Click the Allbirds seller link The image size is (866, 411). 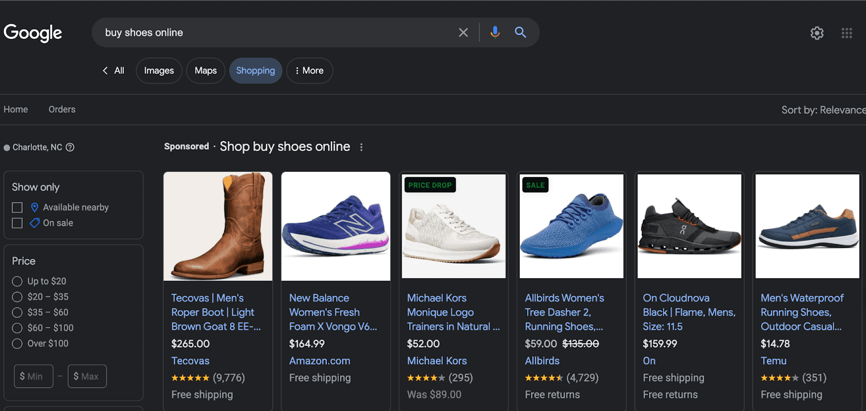point(542,361)
